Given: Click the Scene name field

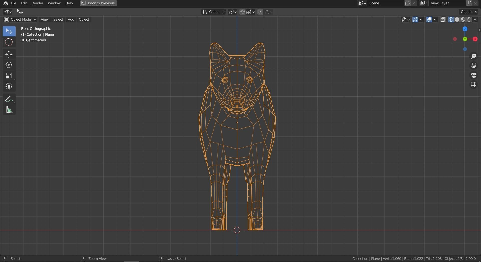Looking at the screenshot, I should (385, 3).
